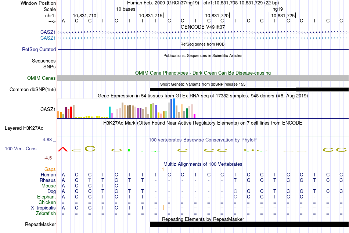Open the OMIM Genes track label
This screenshot has width=349, height=233.
click(x=42, y=78)
